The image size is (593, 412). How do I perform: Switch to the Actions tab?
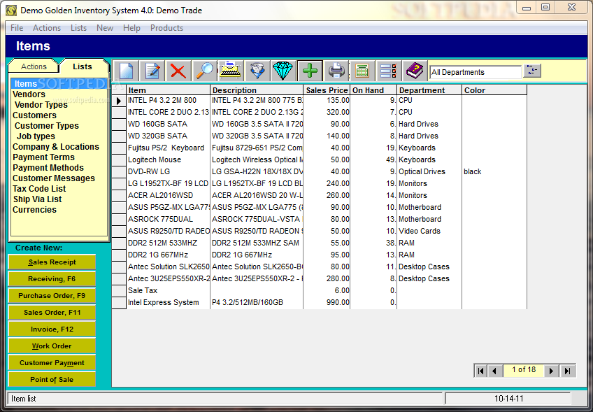[x=34, y=66]
